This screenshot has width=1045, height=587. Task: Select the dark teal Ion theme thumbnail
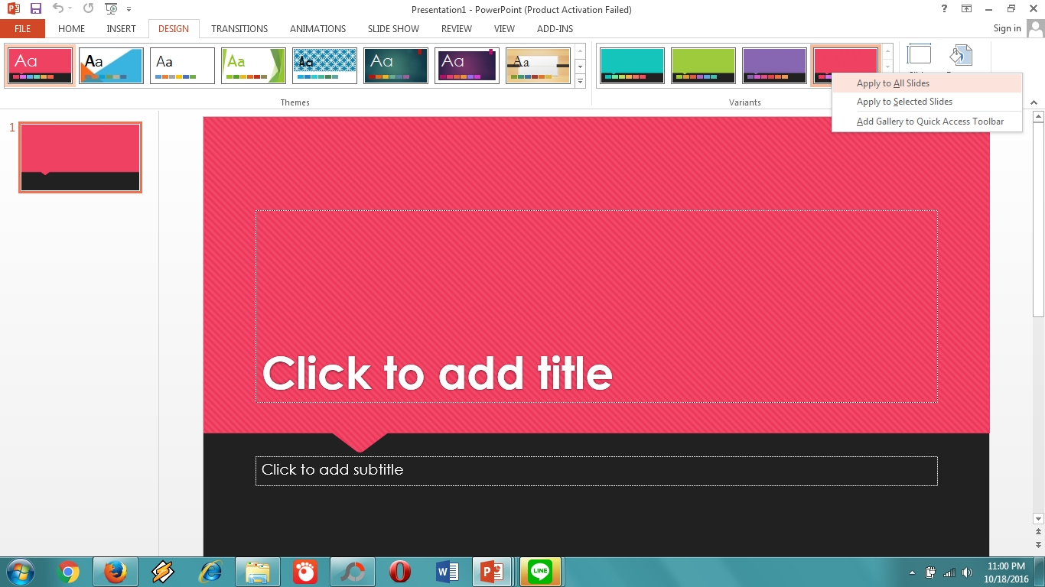pyautogui.click(x=396, y=66)
